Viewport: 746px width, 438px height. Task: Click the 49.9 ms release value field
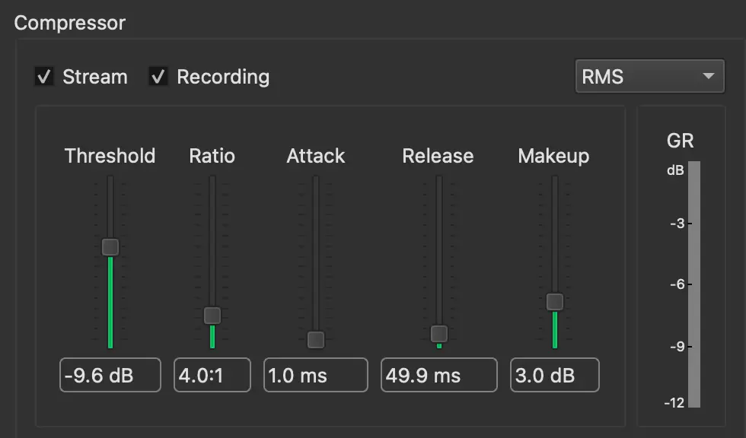tap(438, 376)
